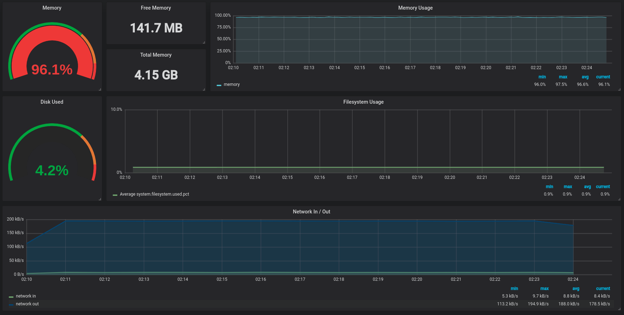Click the 10.0% axis label in Filesystem Usage

coord(117,109)
